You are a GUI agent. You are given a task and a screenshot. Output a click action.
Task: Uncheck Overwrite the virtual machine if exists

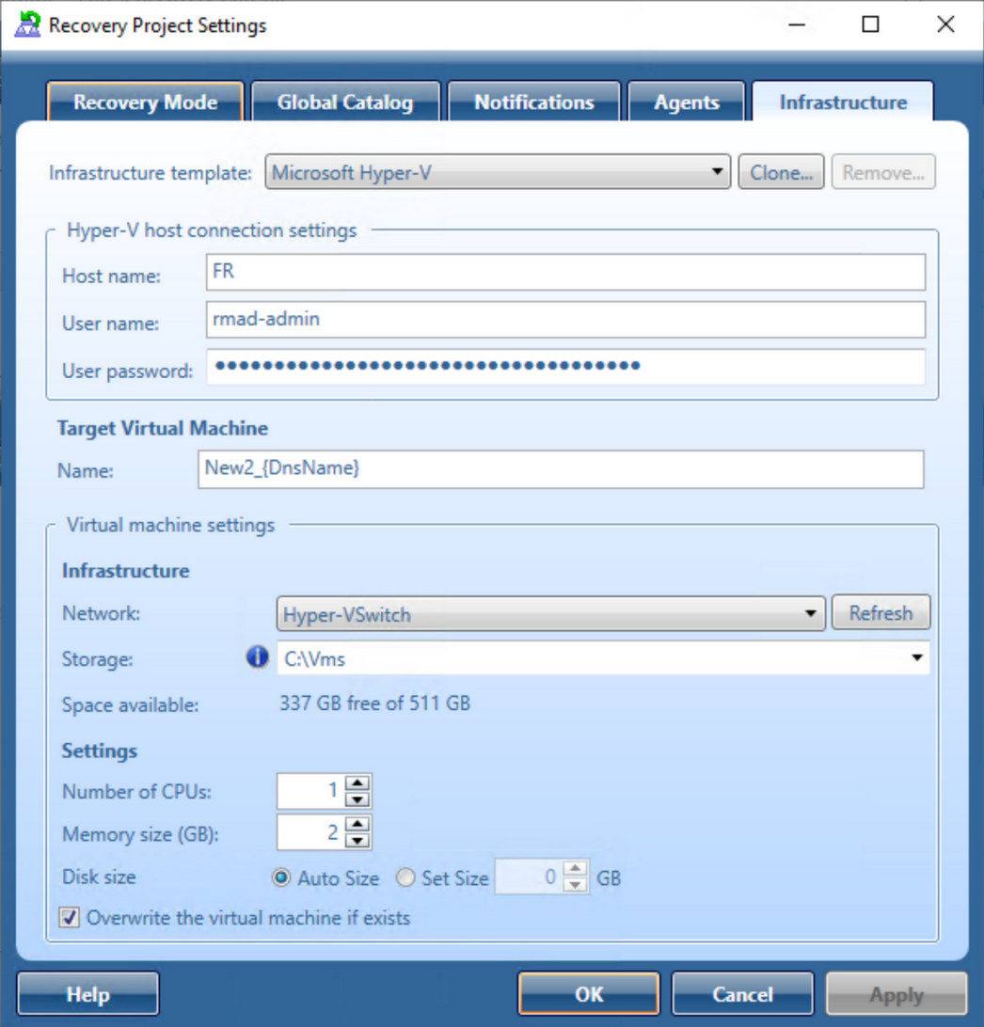point(69,919)
